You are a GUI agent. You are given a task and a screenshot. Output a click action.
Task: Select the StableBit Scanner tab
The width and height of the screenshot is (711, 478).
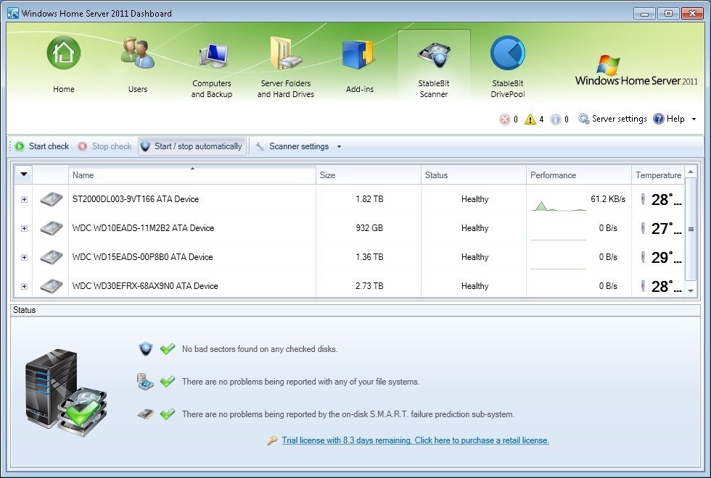click(x=434, y=65)
